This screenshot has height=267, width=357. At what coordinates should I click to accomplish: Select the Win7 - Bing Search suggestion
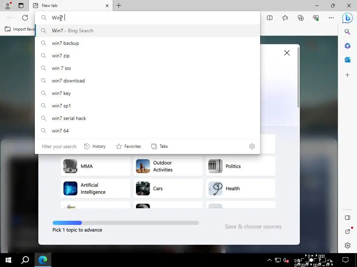[147, 31]
